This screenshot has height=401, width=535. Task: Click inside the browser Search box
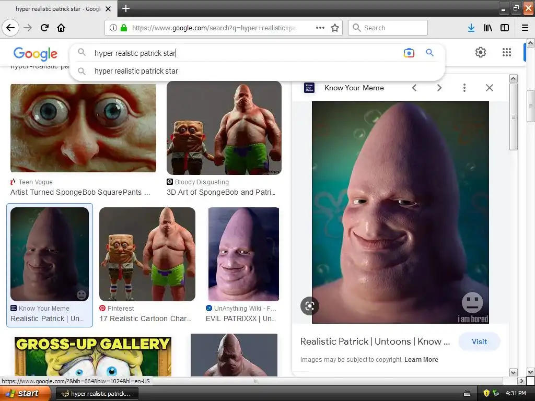click(x=388, y=28)
